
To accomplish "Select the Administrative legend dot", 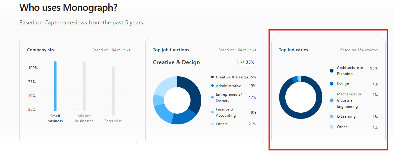I will click(x=212, y=86).
